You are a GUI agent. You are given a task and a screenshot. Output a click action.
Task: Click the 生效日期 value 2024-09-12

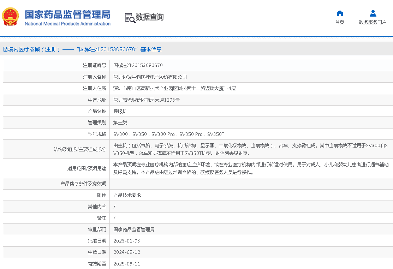(x=127, y=252)
